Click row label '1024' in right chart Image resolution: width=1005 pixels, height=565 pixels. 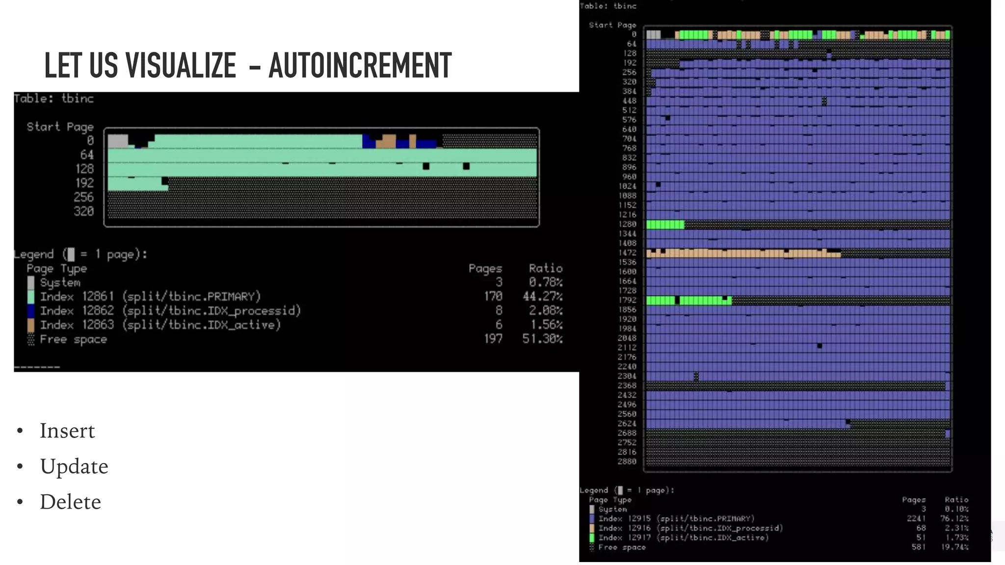[628, 186]
